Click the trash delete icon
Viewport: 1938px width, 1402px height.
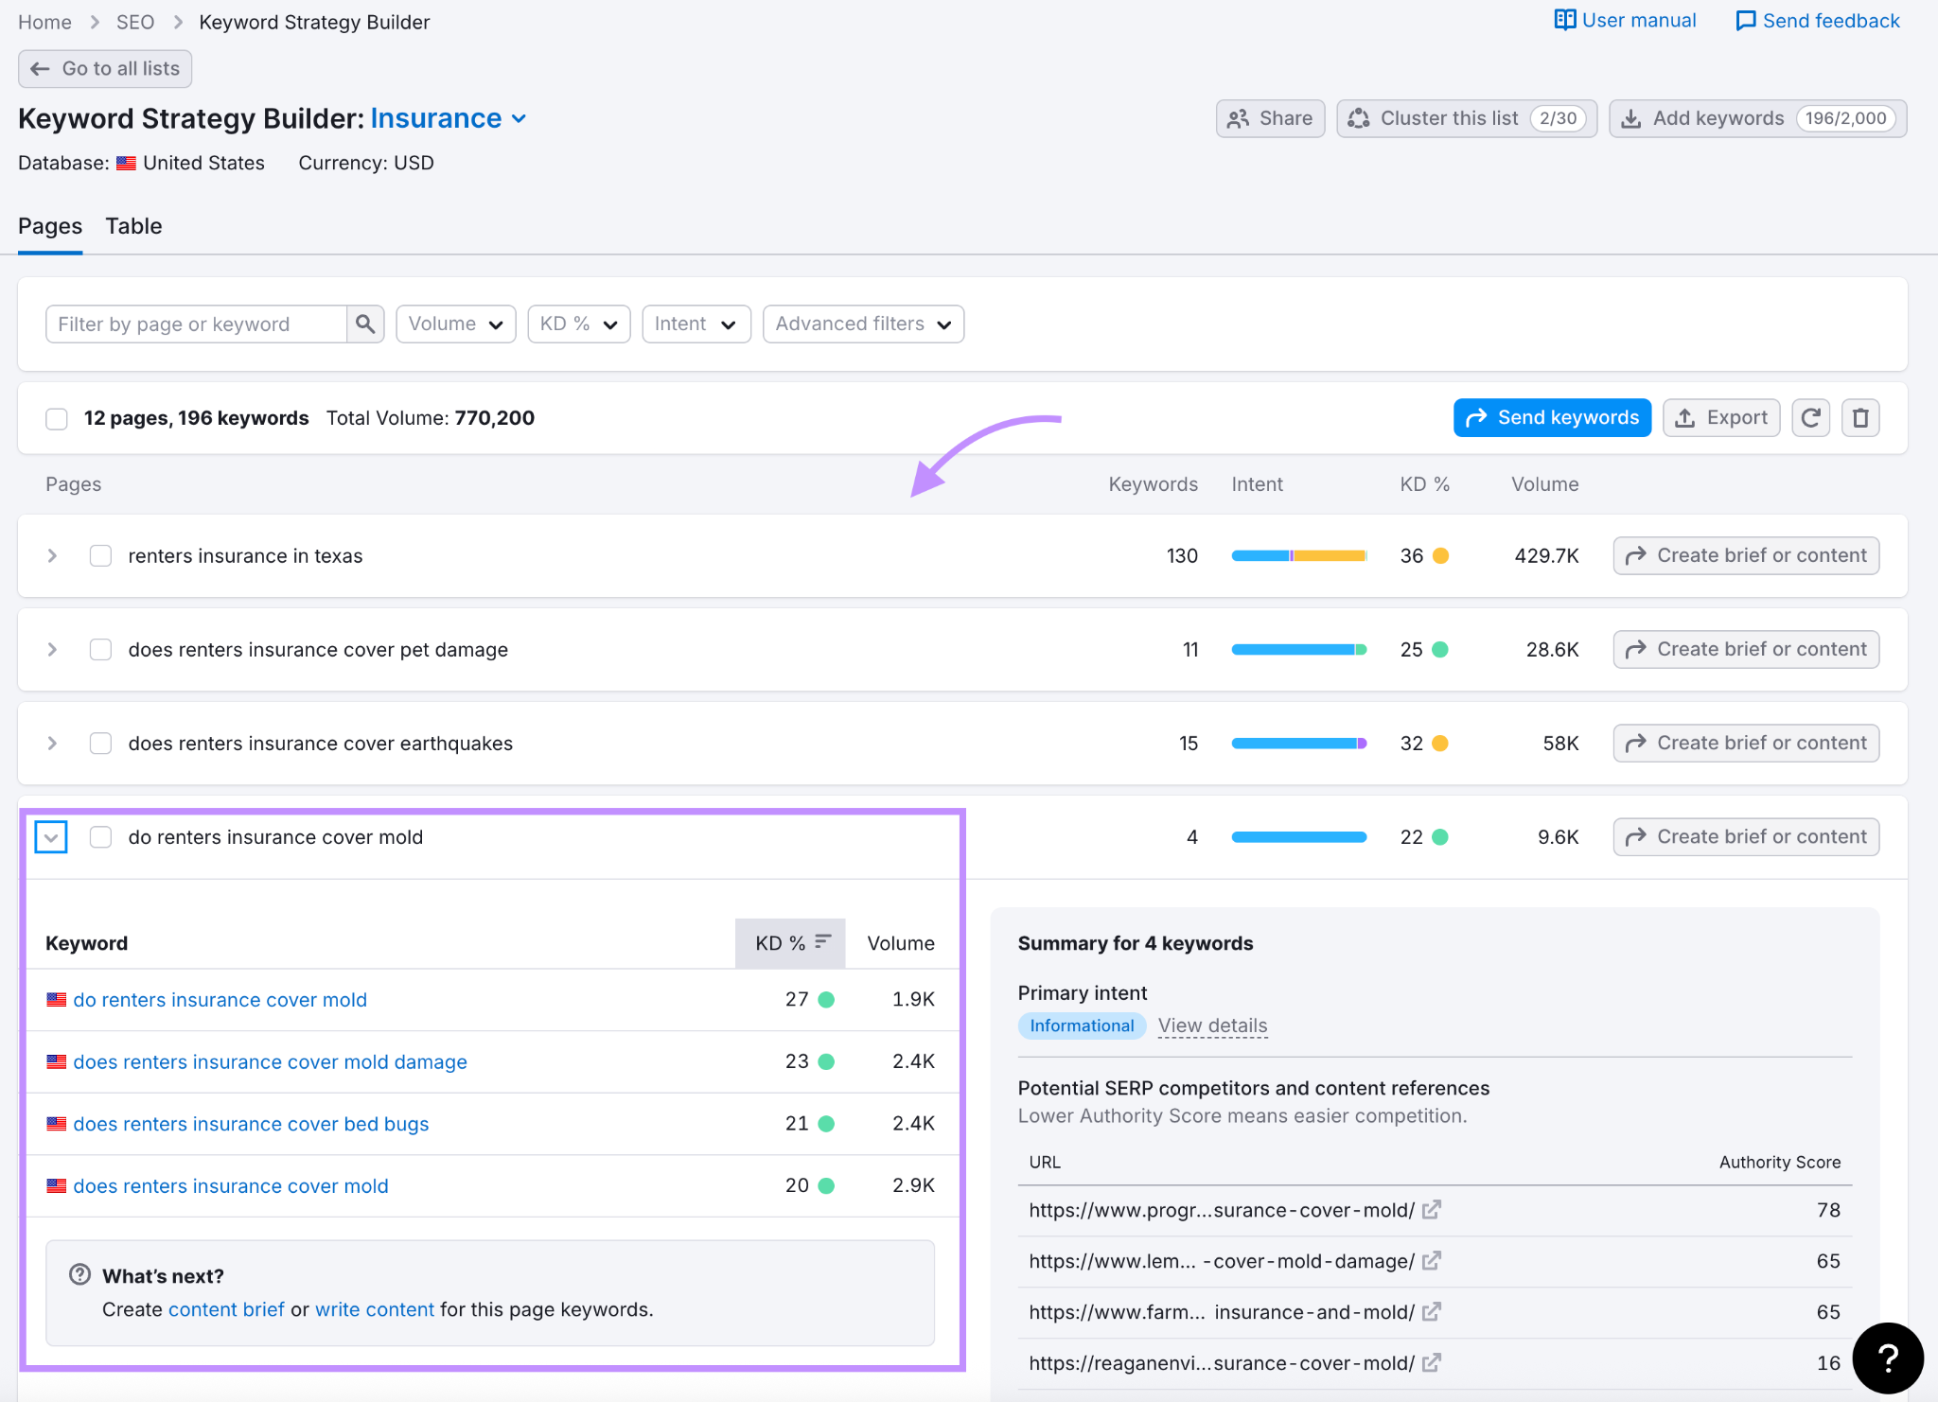click(x=1859, y=418)
